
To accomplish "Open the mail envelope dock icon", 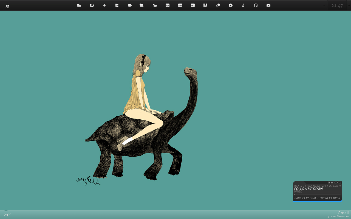I will (268, 5).
